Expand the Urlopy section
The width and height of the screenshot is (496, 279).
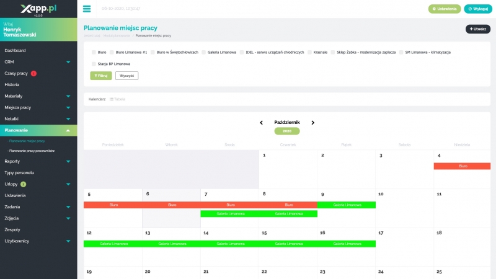coord(38,184)
